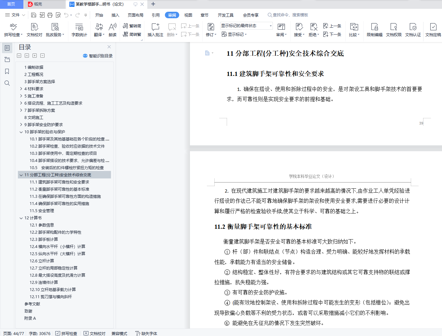Image resolution: width=442 pixels, height=336 pixels.
Task: Close the 目录 outline panel
Action: 109,47
